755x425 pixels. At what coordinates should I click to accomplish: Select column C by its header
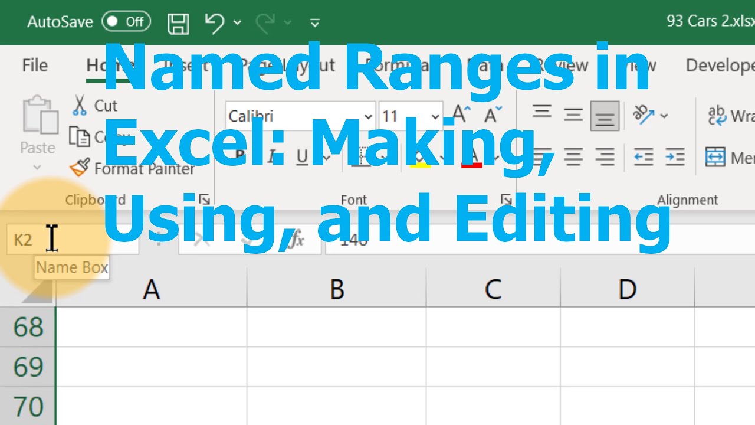point(493,290)
